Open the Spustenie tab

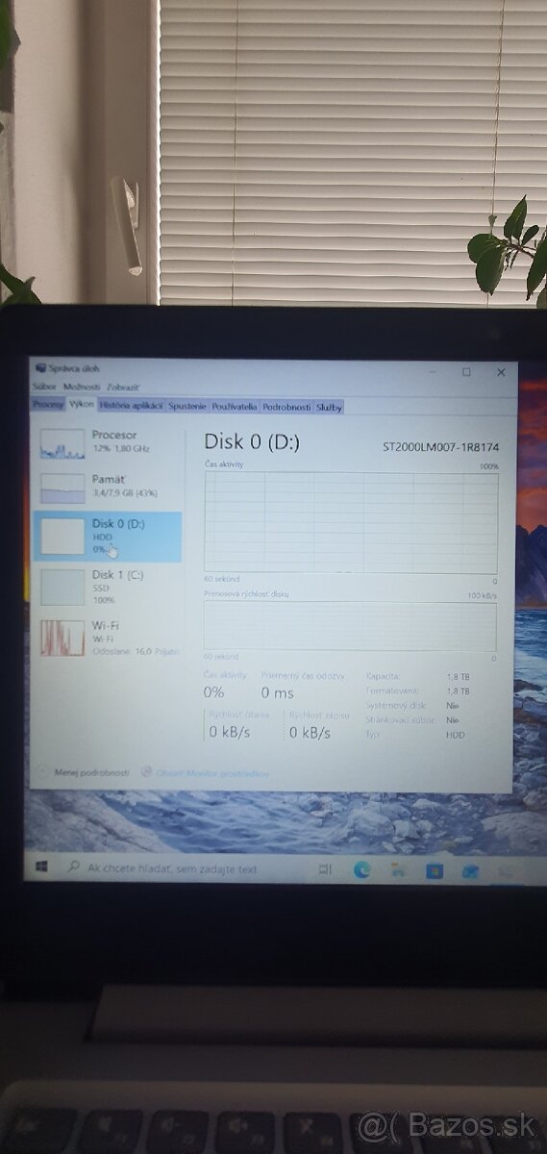click(187, 407)
